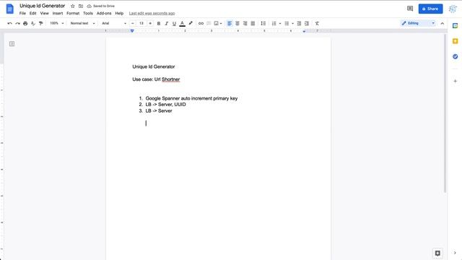462x260 pixels.
Task: Show the document outline
Action: 12,44
